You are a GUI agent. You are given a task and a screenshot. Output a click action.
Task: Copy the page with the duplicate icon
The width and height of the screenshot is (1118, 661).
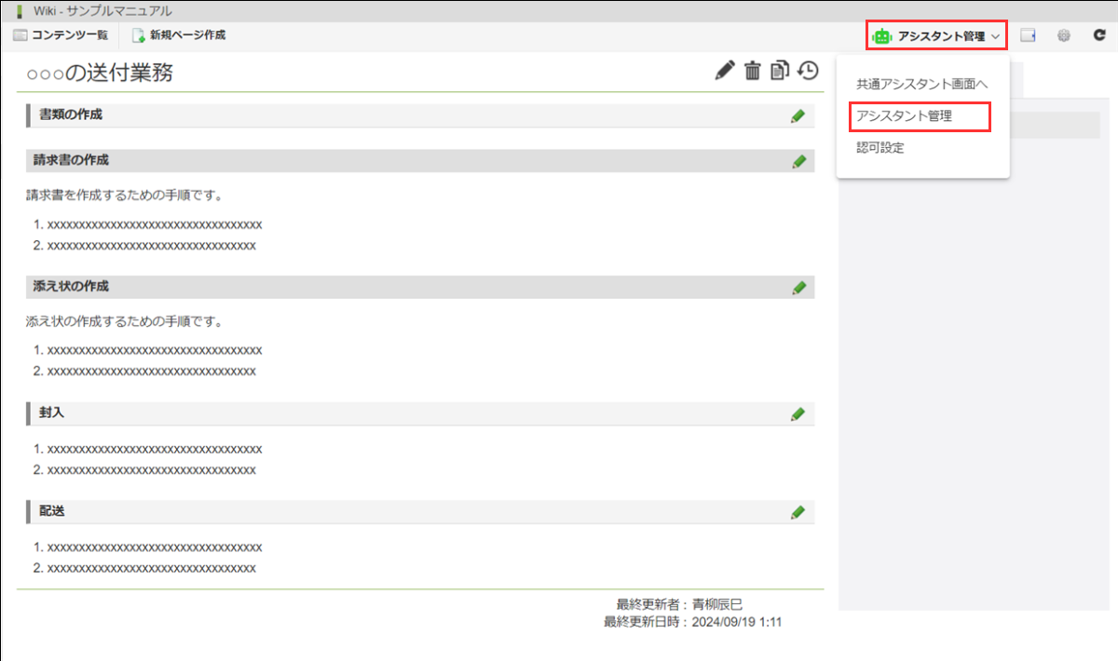[x=780, y=71]
